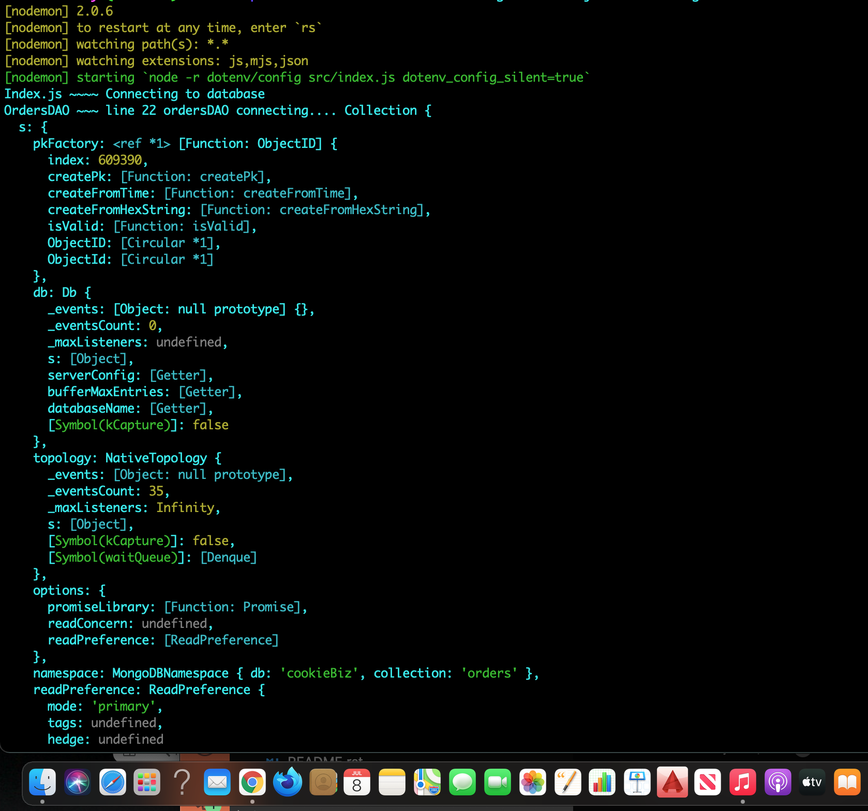This screenshot has height=811, width=868.
Task: Open Calendar showing JUL 8
Action: pyautogui.click(x=357, y=782)
